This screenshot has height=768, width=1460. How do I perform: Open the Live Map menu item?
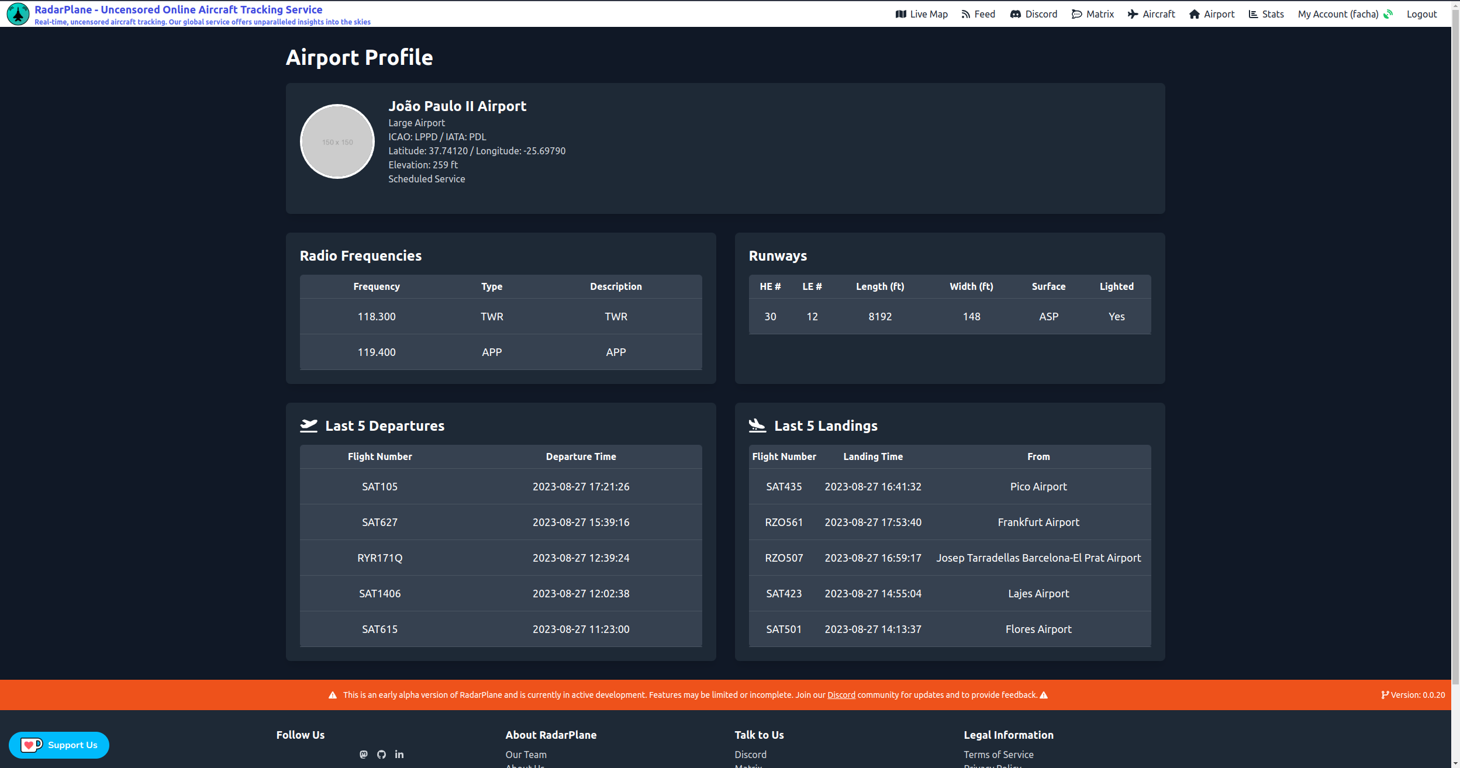(921, 14)
